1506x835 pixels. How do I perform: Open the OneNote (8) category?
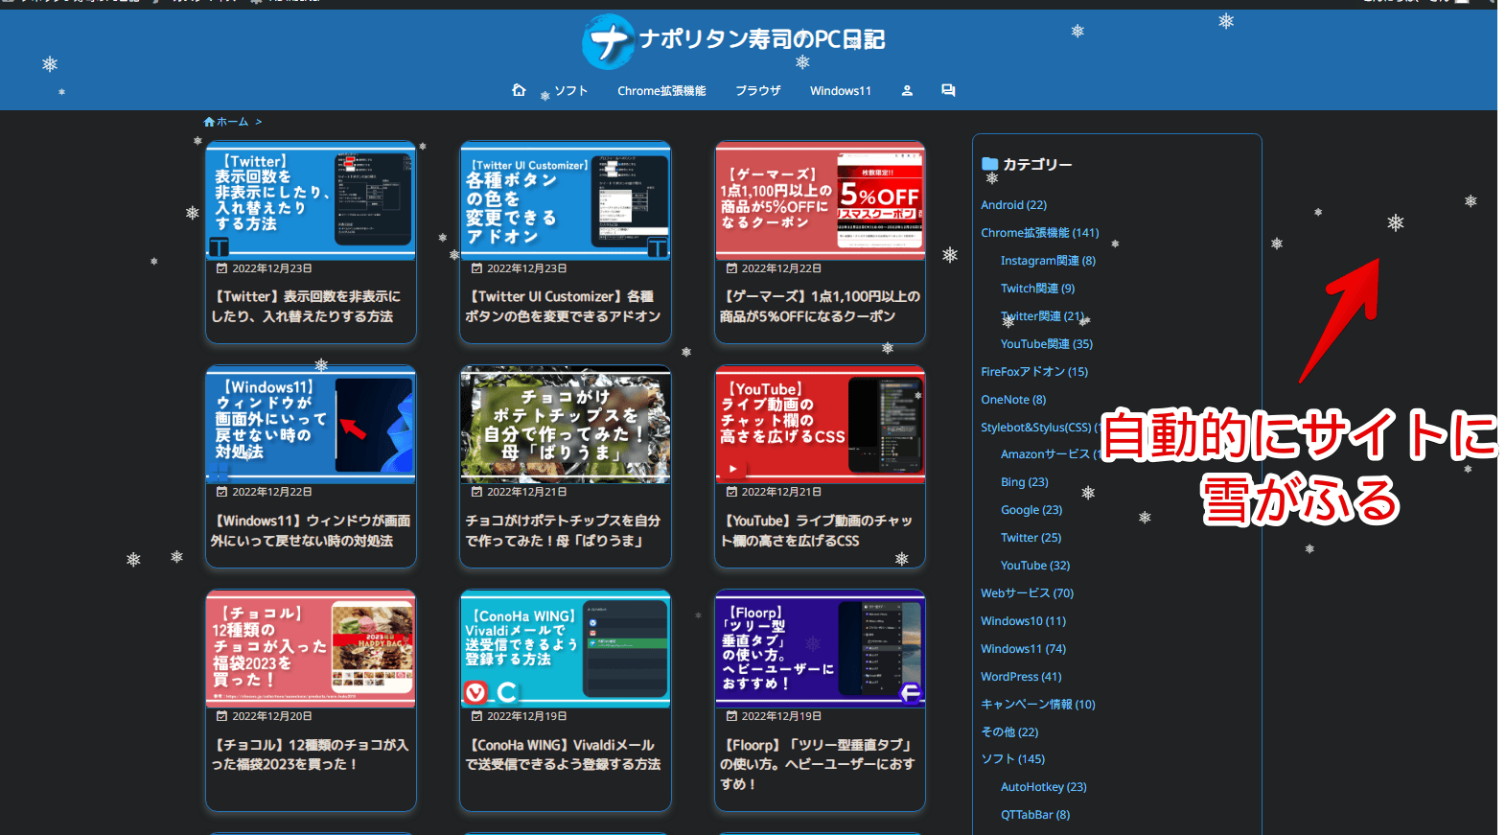(1013, 400)
